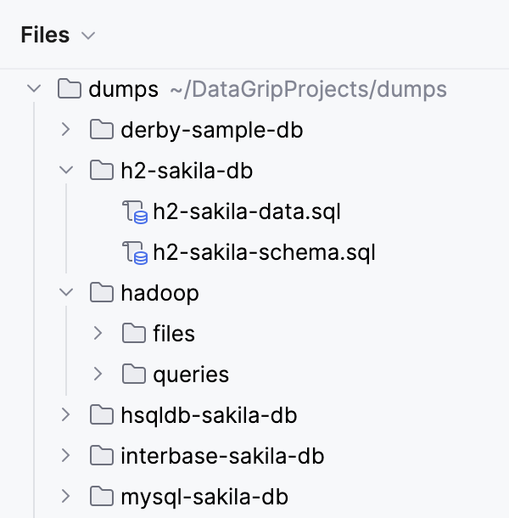Select the derby-sample-db label
509x518 pixels.
(x=212, y=130)
